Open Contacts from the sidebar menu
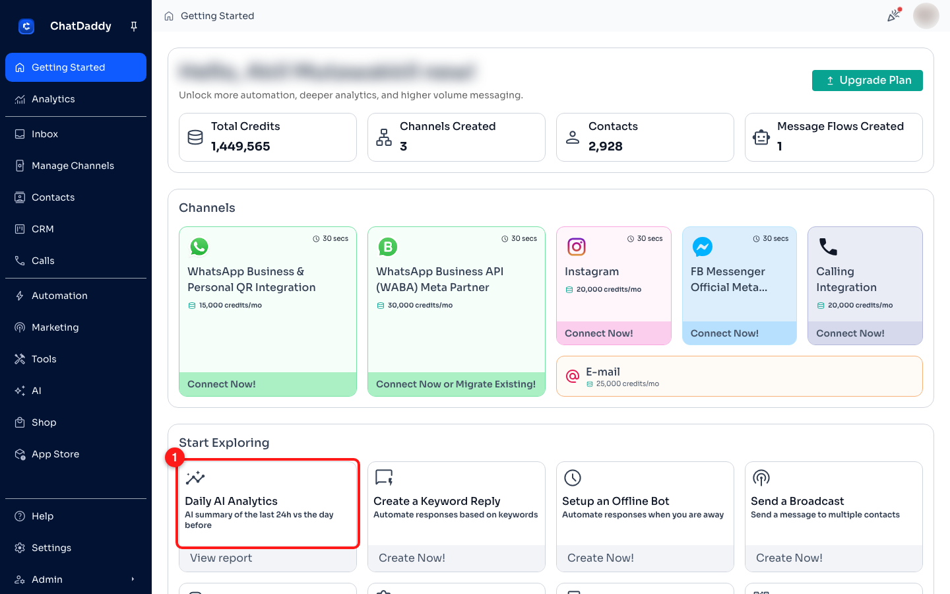 click(x=76, y=197)
